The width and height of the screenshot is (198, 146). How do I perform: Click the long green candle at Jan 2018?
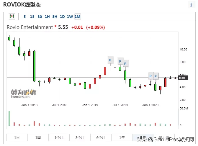(34, 66)
